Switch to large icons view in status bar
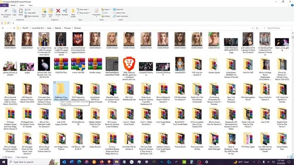Viewport: 294px width, 165px height. pos(292,157)
